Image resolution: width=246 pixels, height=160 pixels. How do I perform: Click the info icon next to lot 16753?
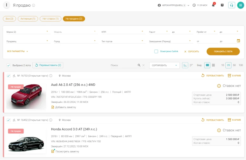[x=51, y=76]
